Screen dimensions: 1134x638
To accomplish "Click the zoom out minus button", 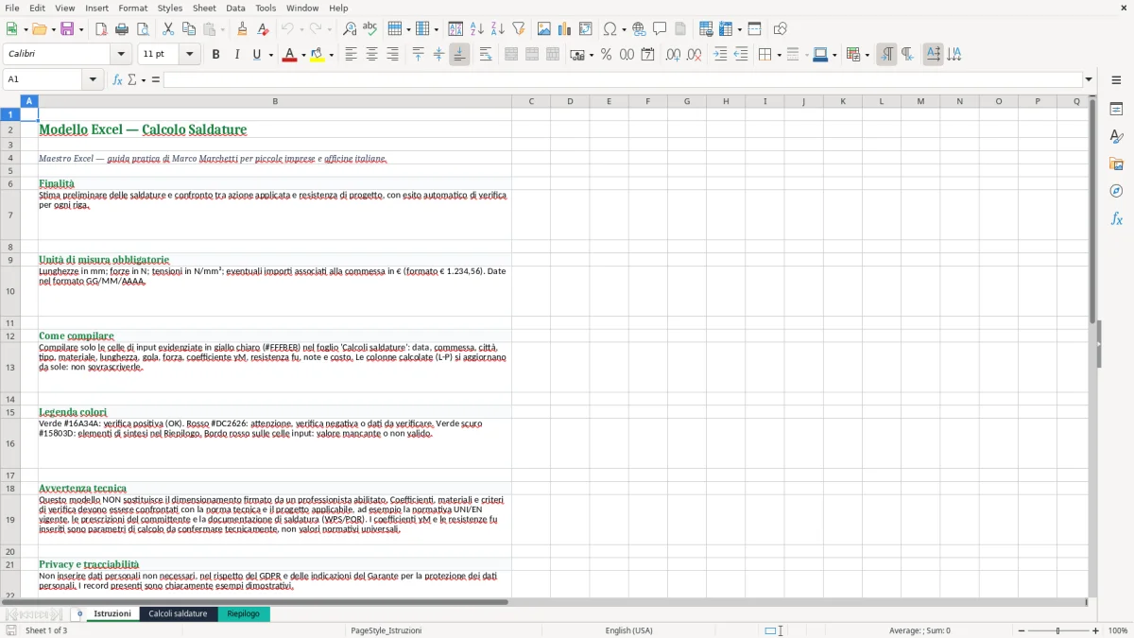I will 1020,630.
